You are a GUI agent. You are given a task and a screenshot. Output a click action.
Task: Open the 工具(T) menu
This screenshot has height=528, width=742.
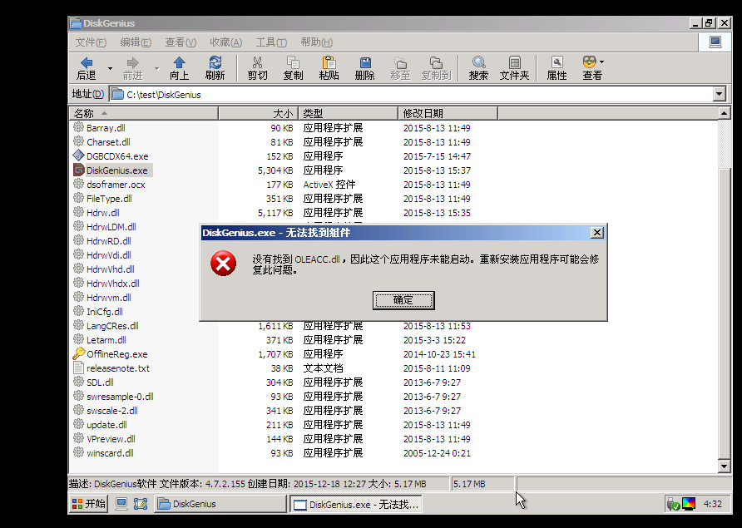click(272, 42)
